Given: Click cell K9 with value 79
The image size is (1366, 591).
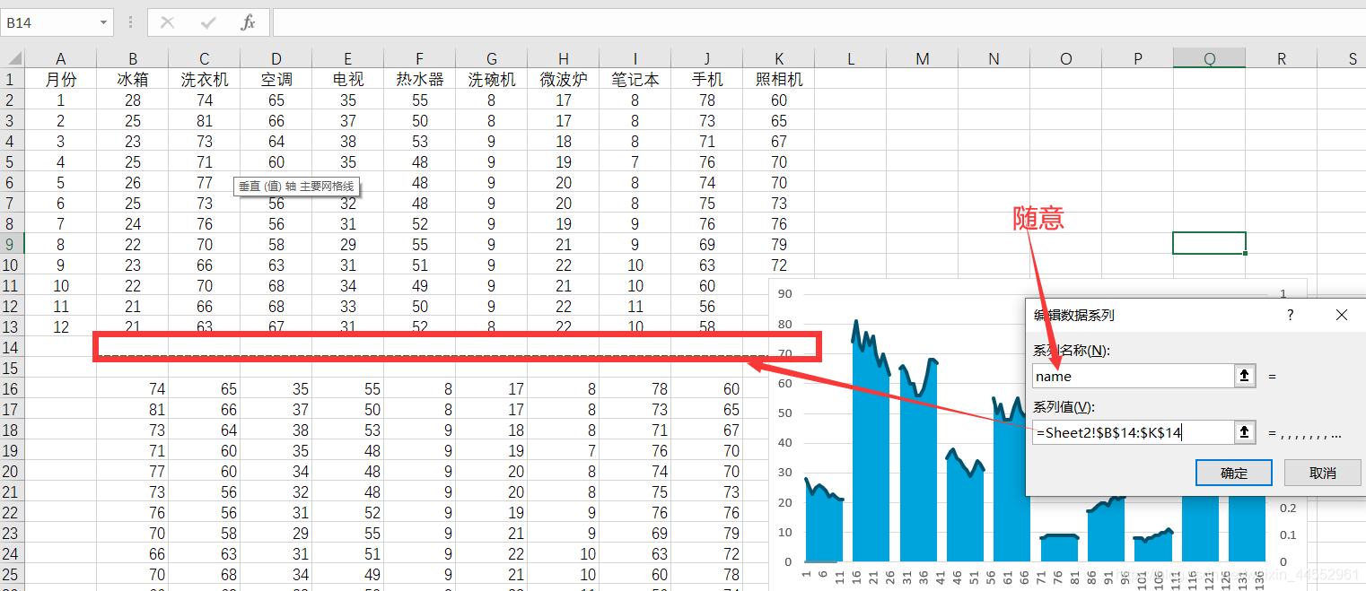Looking at the screenshot, I should [779, 244].
